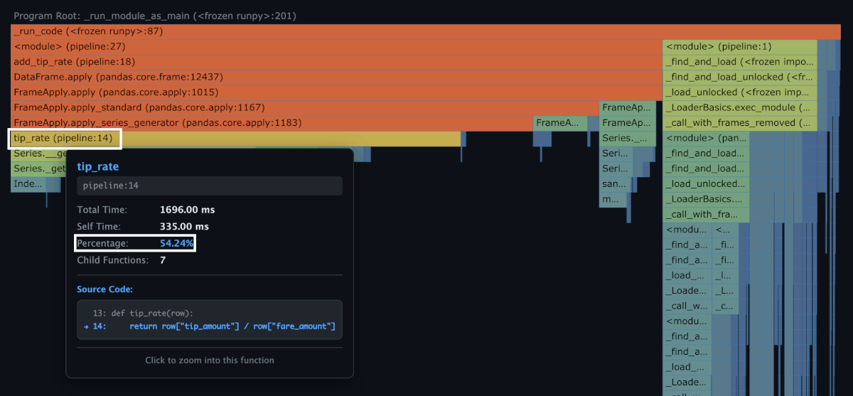Open the "_call_w..." frame
This screenshot has height=396, width=853.
687,306
